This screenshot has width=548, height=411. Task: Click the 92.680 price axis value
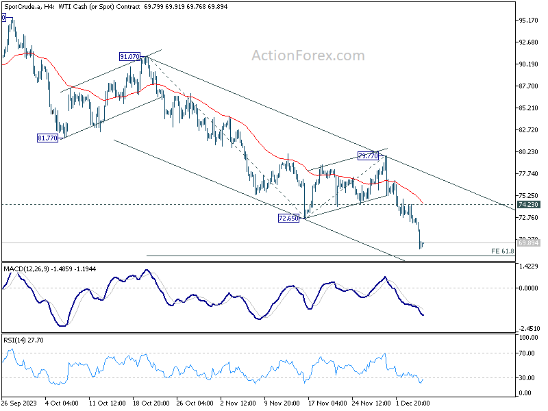(x=528, y=42)
